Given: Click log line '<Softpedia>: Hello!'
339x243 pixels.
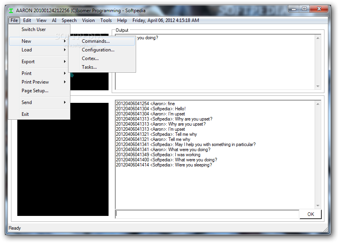Looking at the screenshot, I should coord(151,109).
